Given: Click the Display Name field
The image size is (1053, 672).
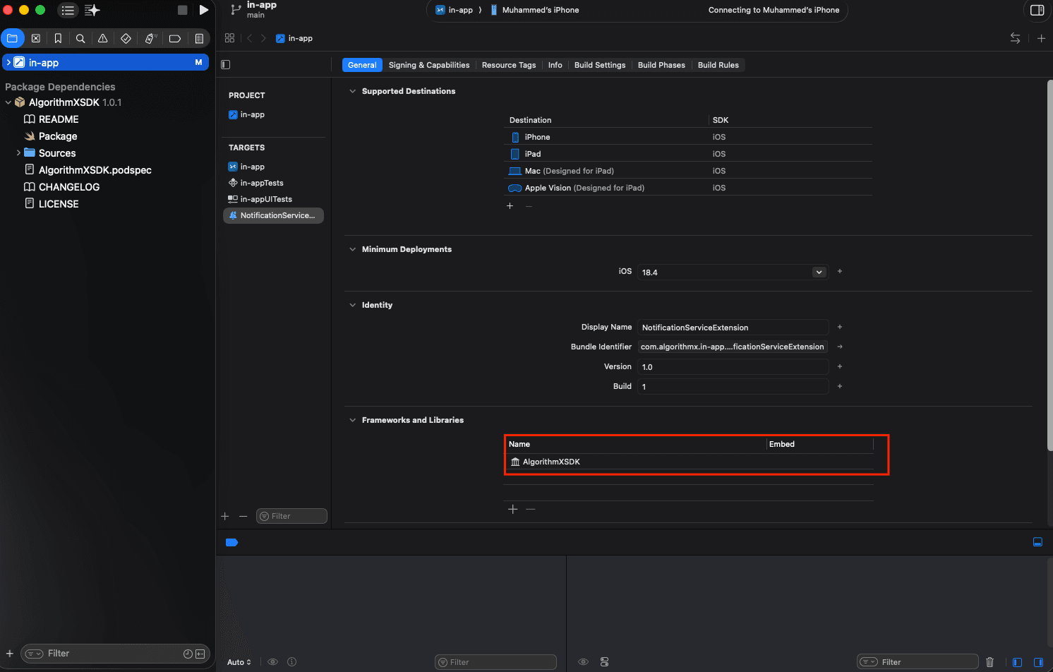Looking at the screenshot, I should click(x=733, y=327).
